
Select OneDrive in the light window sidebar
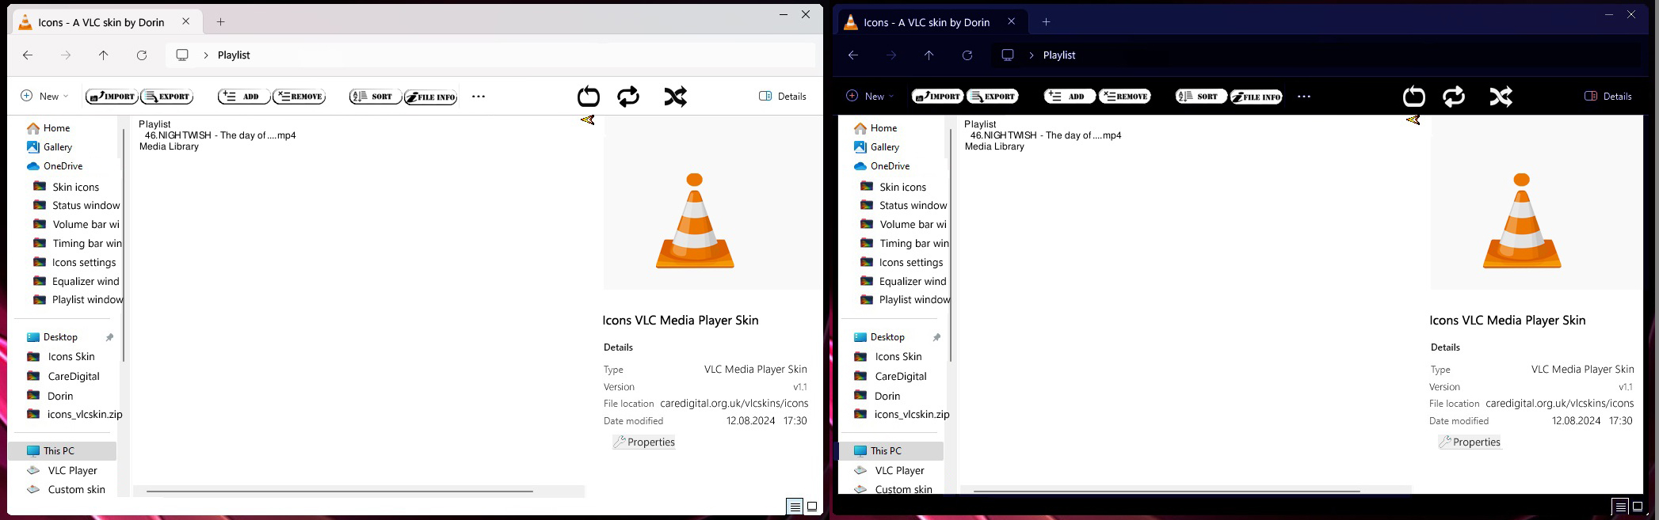(55, 166)
